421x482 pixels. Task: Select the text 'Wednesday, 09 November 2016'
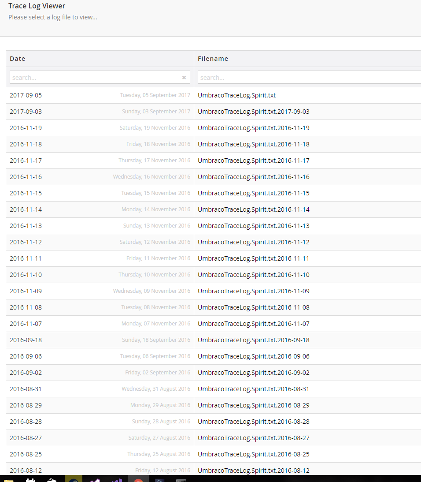coord(151,291)
